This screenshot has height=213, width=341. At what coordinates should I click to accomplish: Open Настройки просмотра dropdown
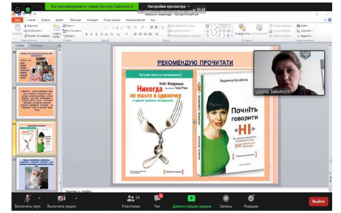point(168,6)
